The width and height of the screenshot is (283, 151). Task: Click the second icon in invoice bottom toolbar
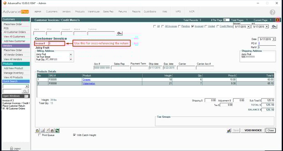pyautogui.click(x=42, y=131)
